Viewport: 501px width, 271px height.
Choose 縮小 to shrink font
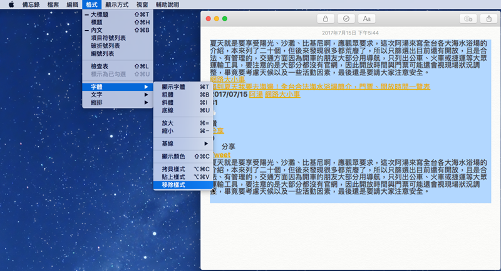click(x=183, y=131)
